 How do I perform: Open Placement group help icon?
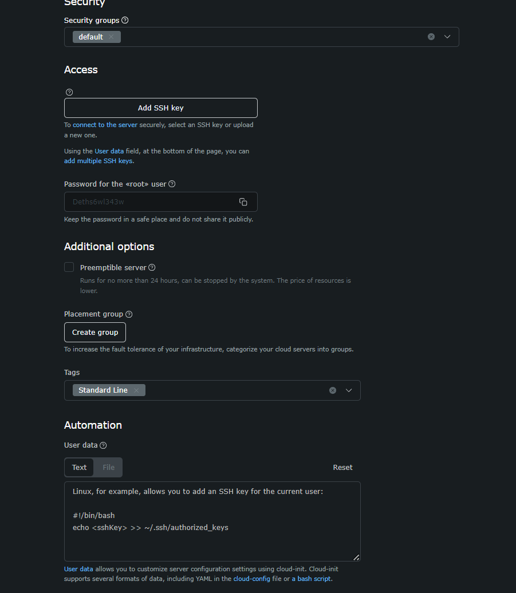pyautogui.click(x=129, y=314)
